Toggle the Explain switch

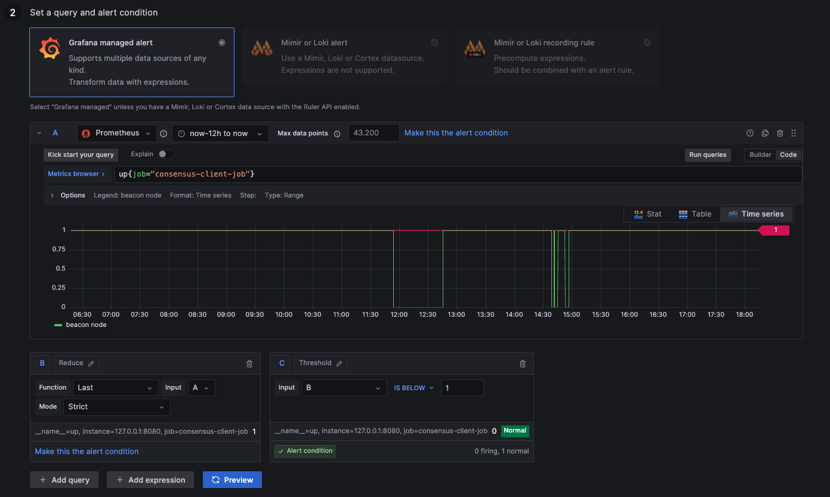pyautogui.click(x=166, y=154)
